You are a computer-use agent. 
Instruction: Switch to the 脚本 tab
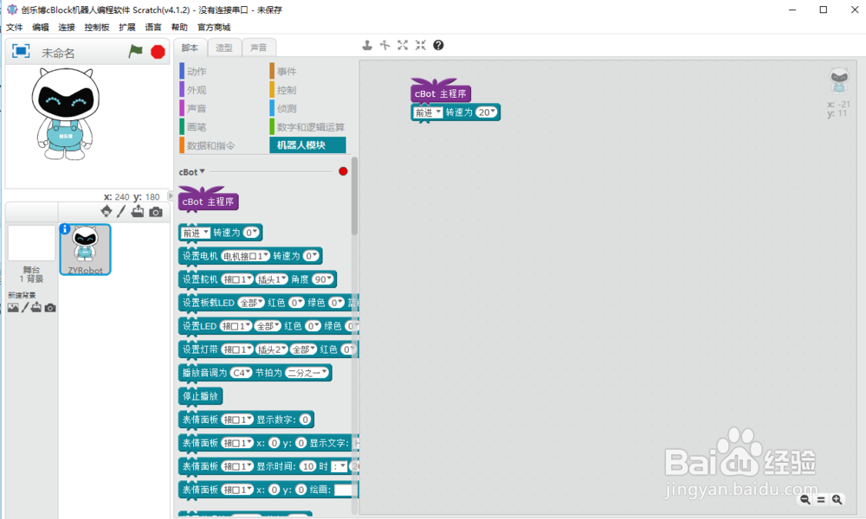coord(190,48)
